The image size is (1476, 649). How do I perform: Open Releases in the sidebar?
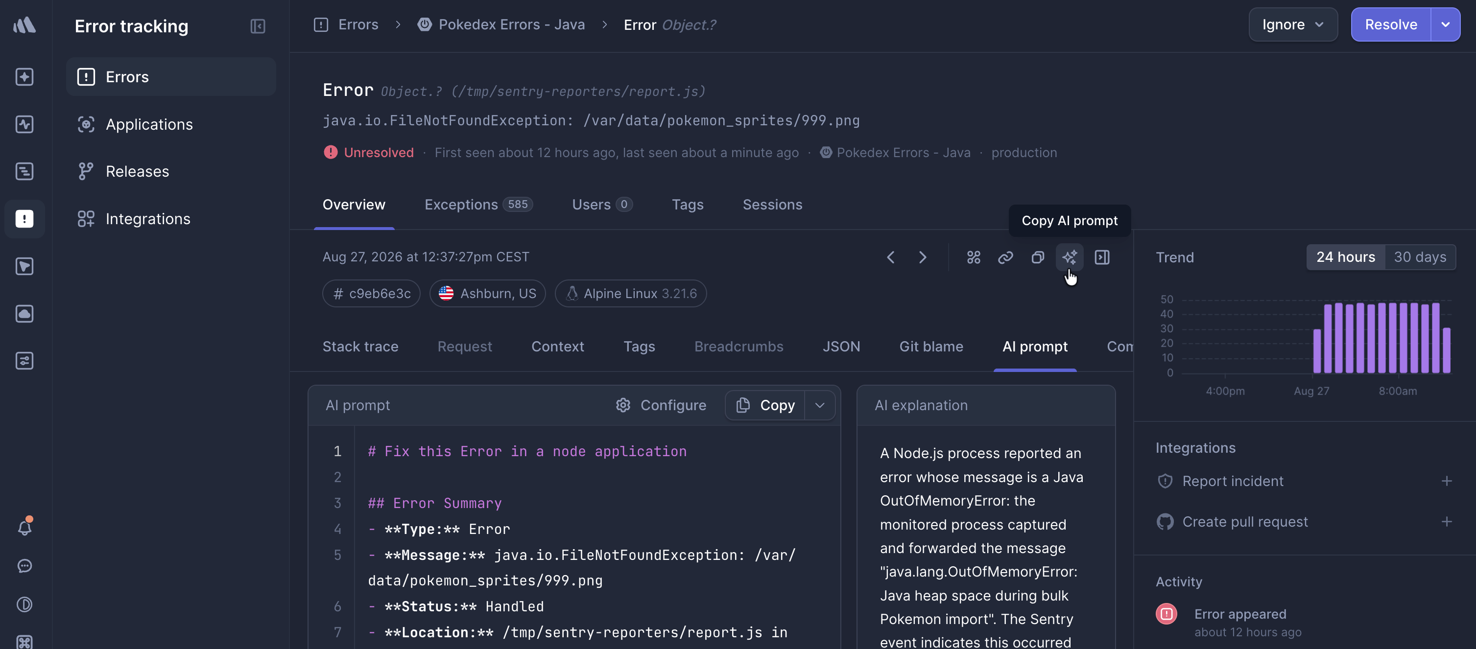pyautogui.click(x=171, y=171)
